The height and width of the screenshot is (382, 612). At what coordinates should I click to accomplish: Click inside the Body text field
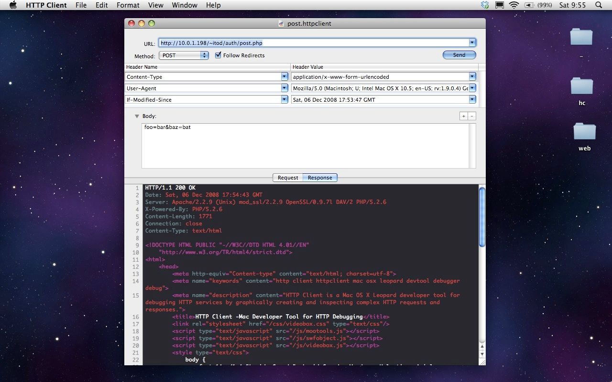306,143
